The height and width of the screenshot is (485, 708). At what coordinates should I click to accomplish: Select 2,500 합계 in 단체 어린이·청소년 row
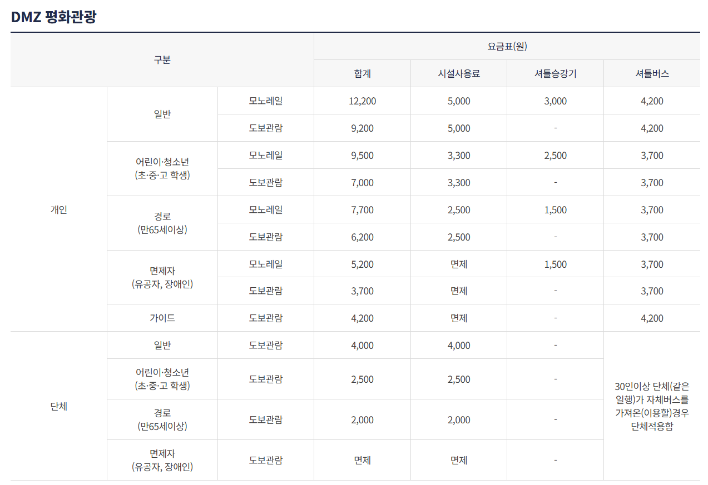click(x=362, y=379)
